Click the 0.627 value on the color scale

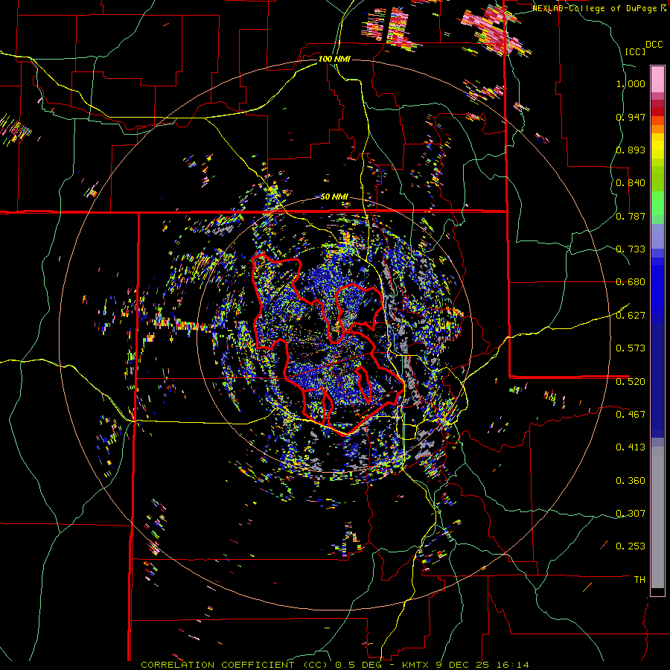point(631,316)
